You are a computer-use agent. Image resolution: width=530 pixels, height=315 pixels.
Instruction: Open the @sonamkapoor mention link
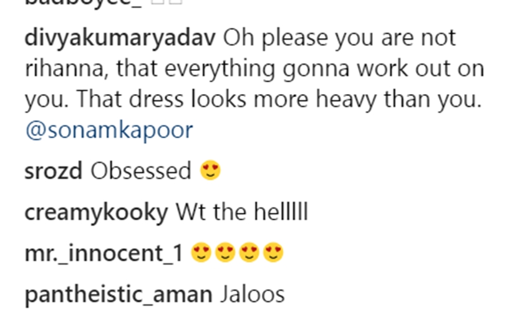[109, 130]
